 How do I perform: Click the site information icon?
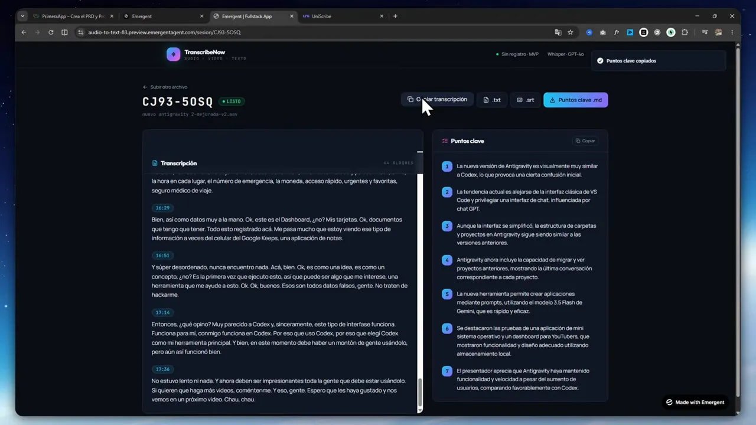click(81, 32)
